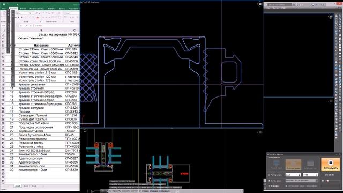
Task: Select cell 'Ригель 120 мм. Хлыст 6500 мм'
Action: coord(41,65)
